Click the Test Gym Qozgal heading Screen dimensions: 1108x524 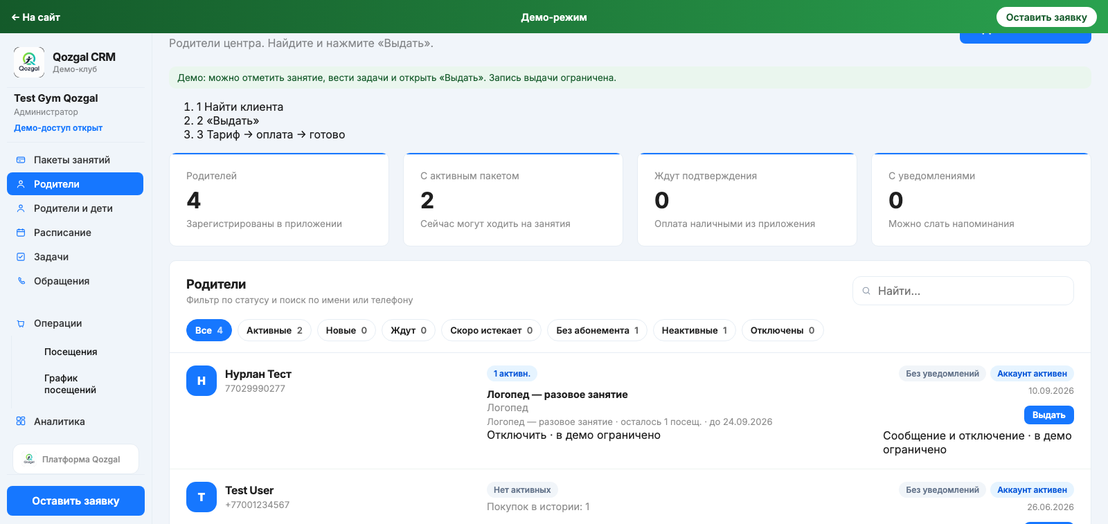pyautogui.click(x=56, y=98)
